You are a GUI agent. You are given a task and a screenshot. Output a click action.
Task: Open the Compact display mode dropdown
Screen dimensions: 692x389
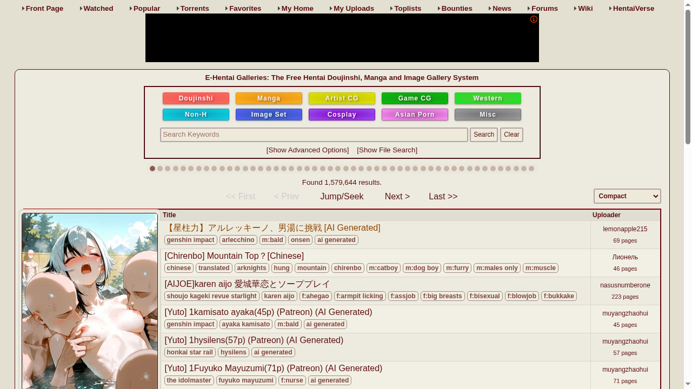[627, 196]
